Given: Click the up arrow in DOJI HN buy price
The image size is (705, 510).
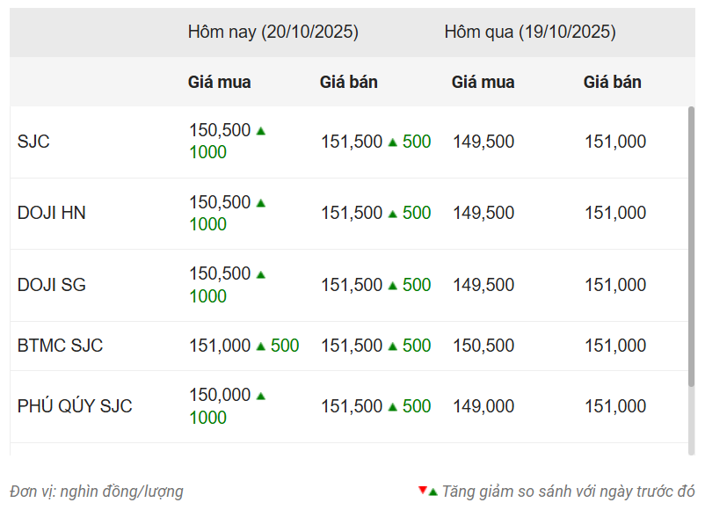Looking at the screenshot, I should coord(261,203).
